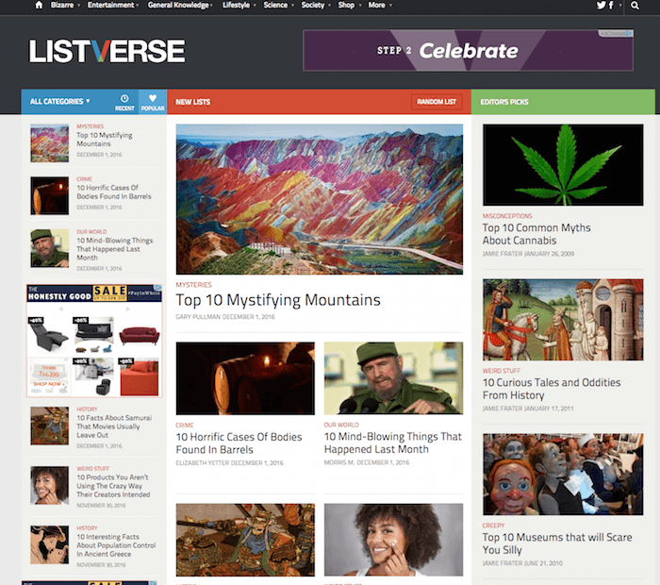Click the Random List button
Image resolution: width=660 pixels, height=585 pixels.
point(437,102)
